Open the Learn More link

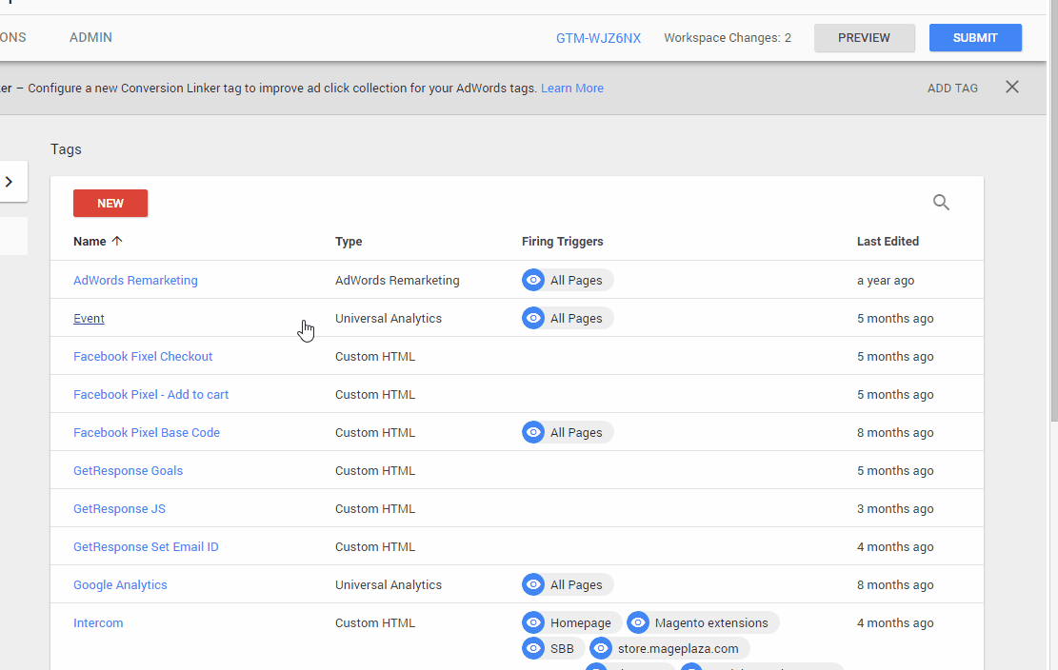[x=572, y=89]
